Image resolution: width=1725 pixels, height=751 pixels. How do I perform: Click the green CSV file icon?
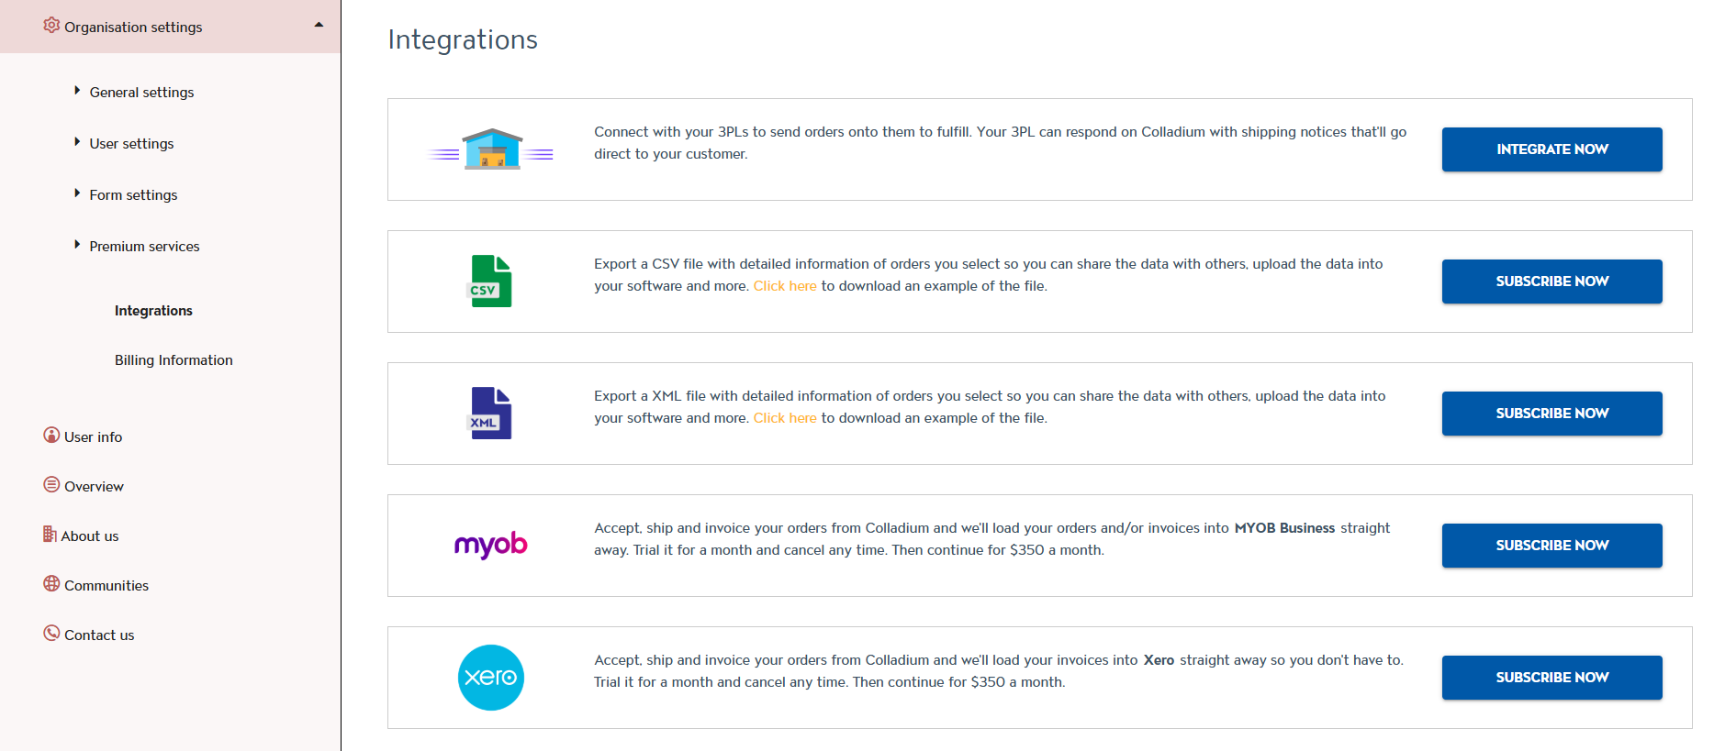pos(491,282)
